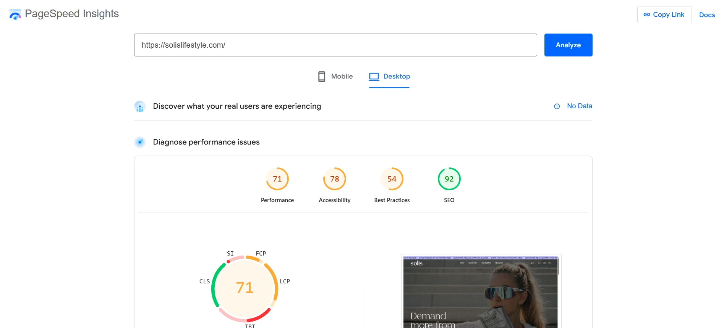Click the desktop monitor icon
Image resolution: width=724 pixels, height=328 pixels.
coord(374,77)
